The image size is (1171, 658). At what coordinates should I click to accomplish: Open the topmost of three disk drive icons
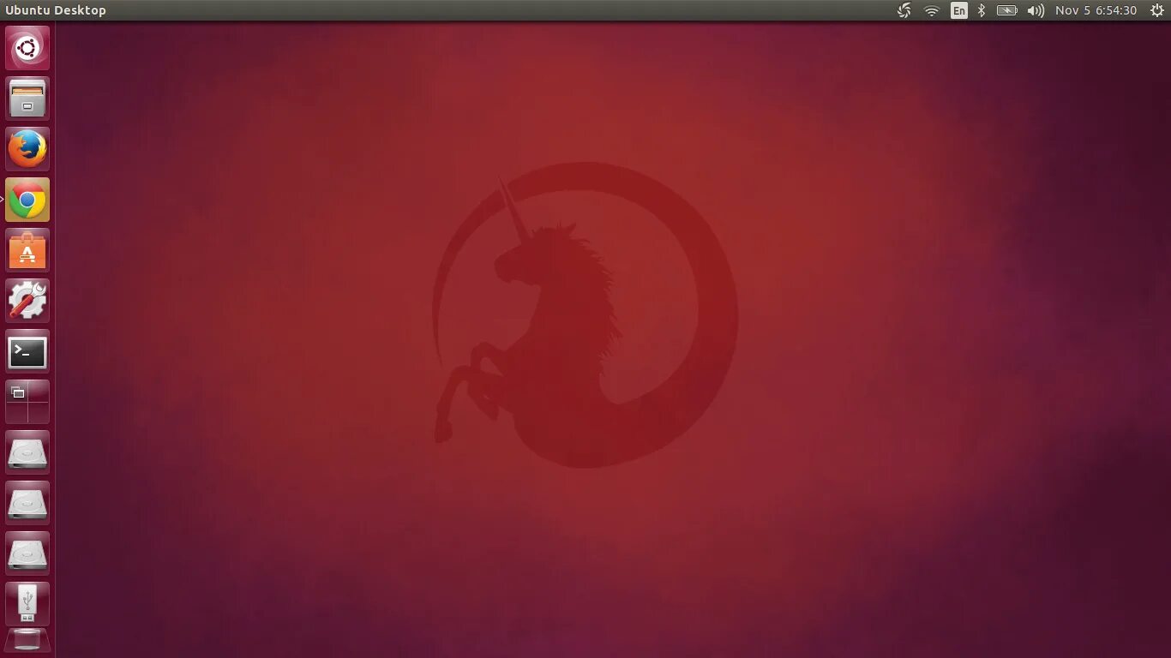pos(27,452)
